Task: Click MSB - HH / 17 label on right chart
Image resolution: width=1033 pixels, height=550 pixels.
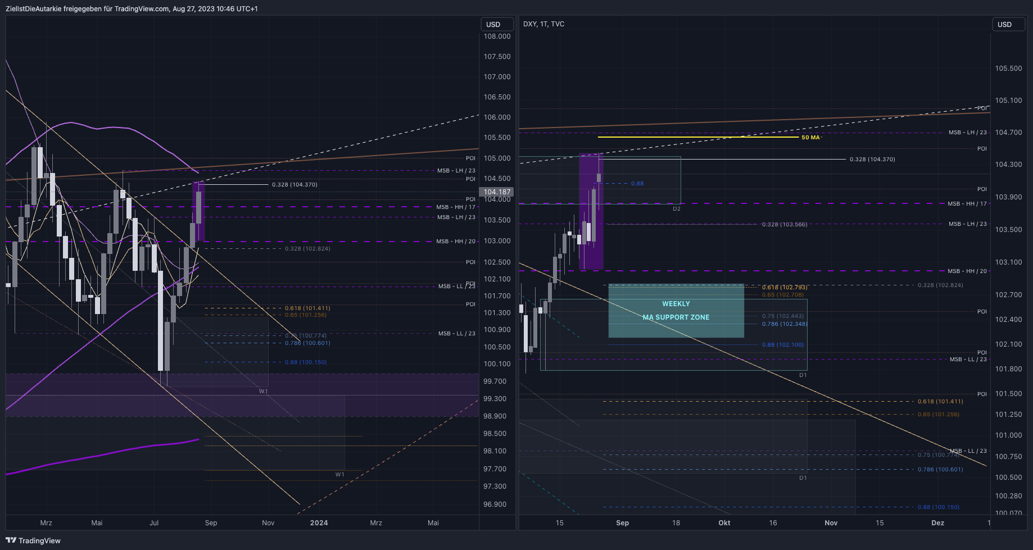Action: click(967, 204)
